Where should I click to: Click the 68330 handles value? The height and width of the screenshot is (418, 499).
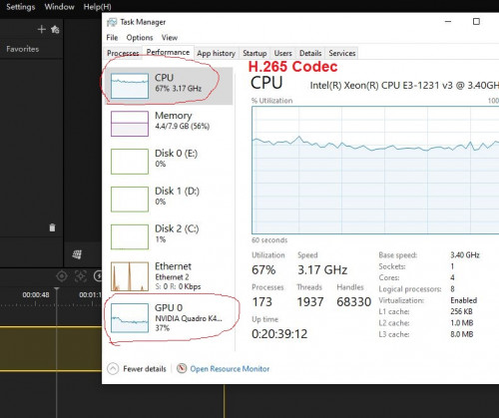[x=354, y=301]
